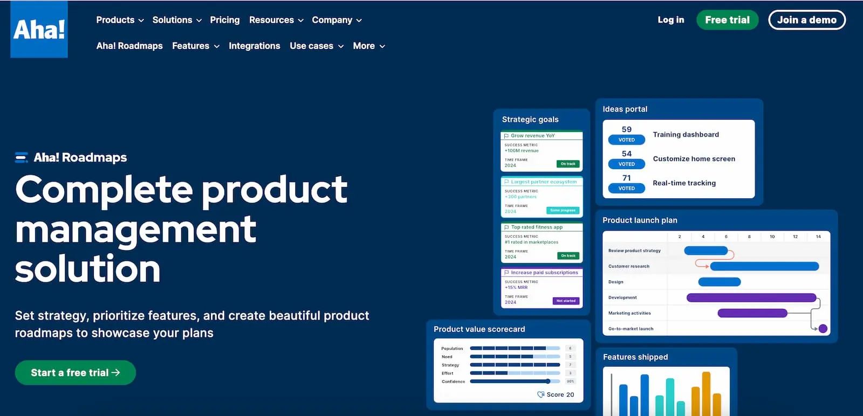
Task: Open the Company dropdown
Action: pyautogui.click(x=337, y=20)
